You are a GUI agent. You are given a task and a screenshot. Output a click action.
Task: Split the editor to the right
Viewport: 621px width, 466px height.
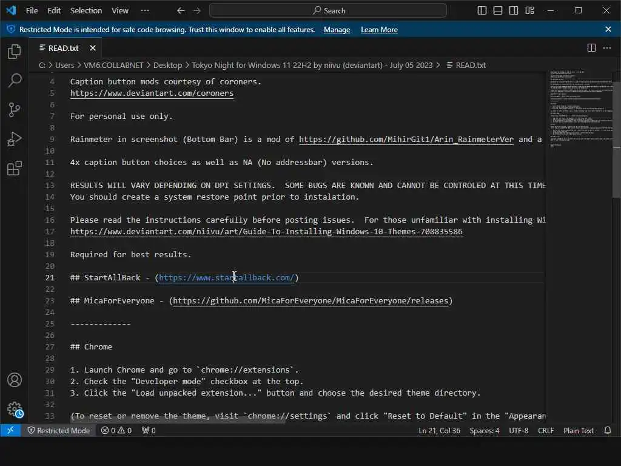point(591,48)
